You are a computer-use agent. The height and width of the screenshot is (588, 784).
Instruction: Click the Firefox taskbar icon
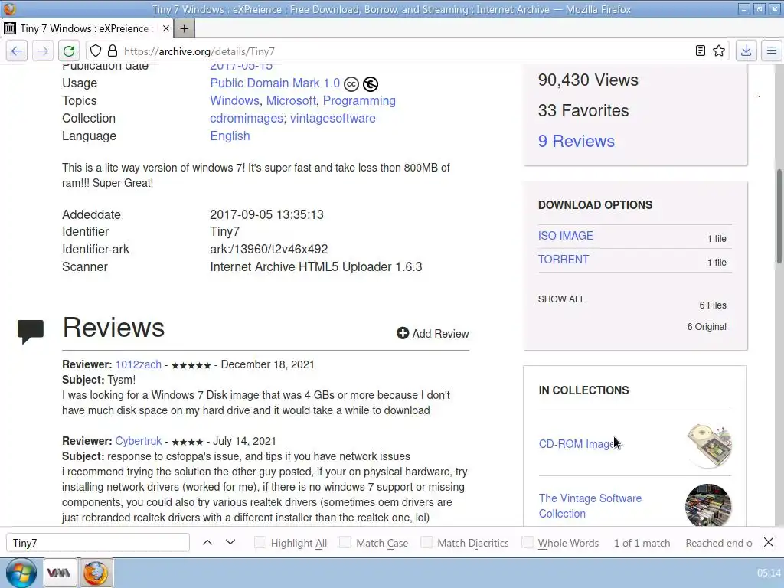pos(96,573)
